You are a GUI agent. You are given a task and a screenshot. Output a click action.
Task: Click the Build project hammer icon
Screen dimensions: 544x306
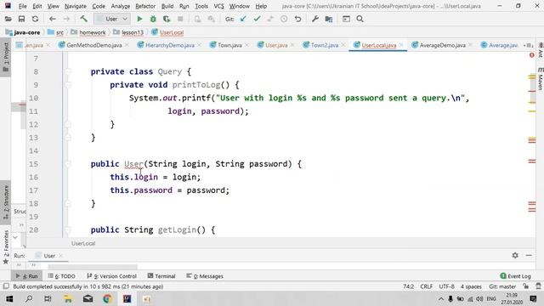tap(83, 19)
